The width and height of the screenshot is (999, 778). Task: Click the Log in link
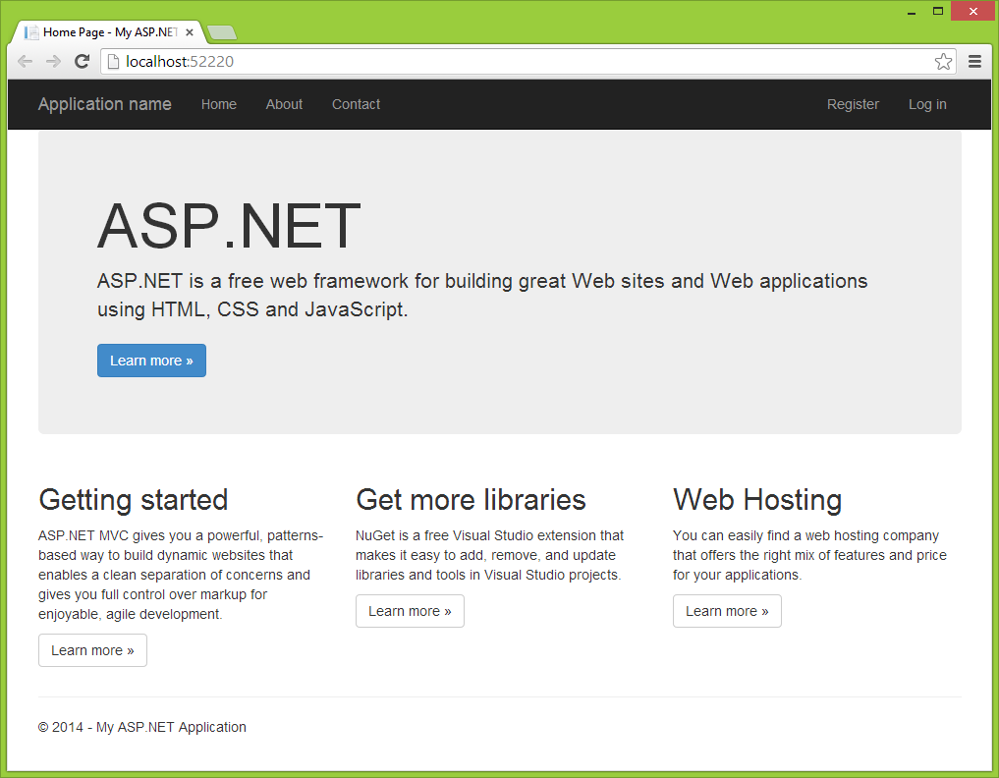point(927,104)
